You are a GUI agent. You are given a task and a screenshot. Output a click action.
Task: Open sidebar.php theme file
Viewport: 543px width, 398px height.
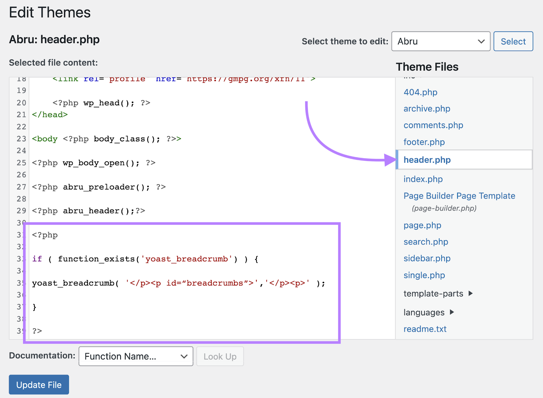(x=427, y=258)
